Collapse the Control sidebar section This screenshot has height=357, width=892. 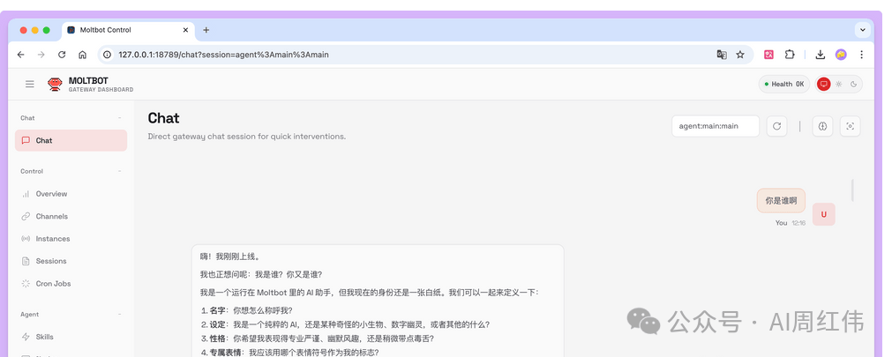coord(120,171)
